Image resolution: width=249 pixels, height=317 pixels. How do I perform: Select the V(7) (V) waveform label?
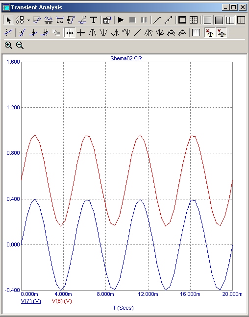[31, 301]
